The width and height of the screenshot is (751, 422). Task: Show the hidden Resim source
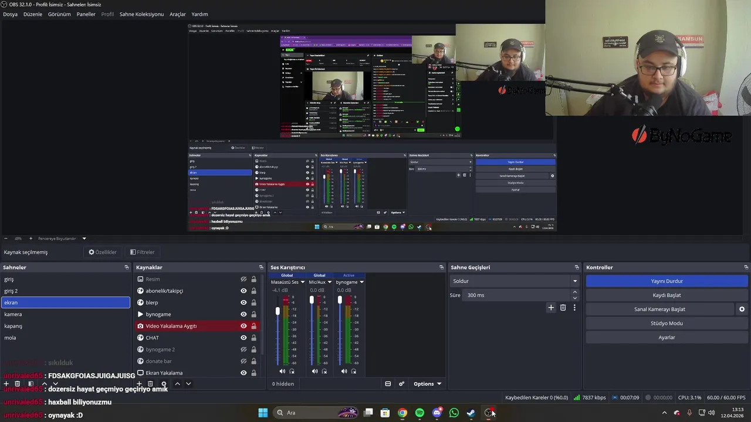pos(243,279)
